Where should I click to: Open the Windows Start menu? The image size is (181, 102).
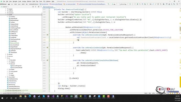[x=2, y=98]
